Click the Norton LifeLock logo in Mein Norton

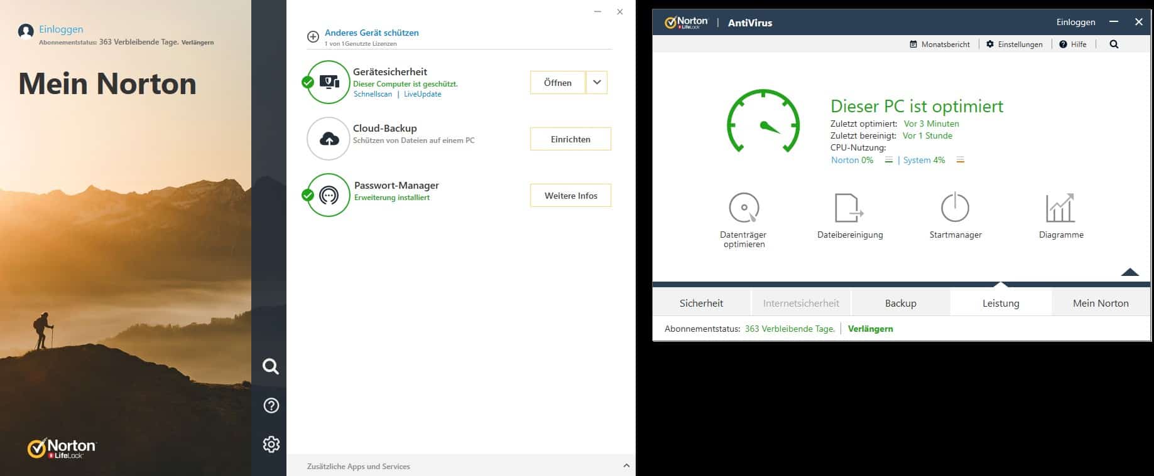tap(62, 448)
